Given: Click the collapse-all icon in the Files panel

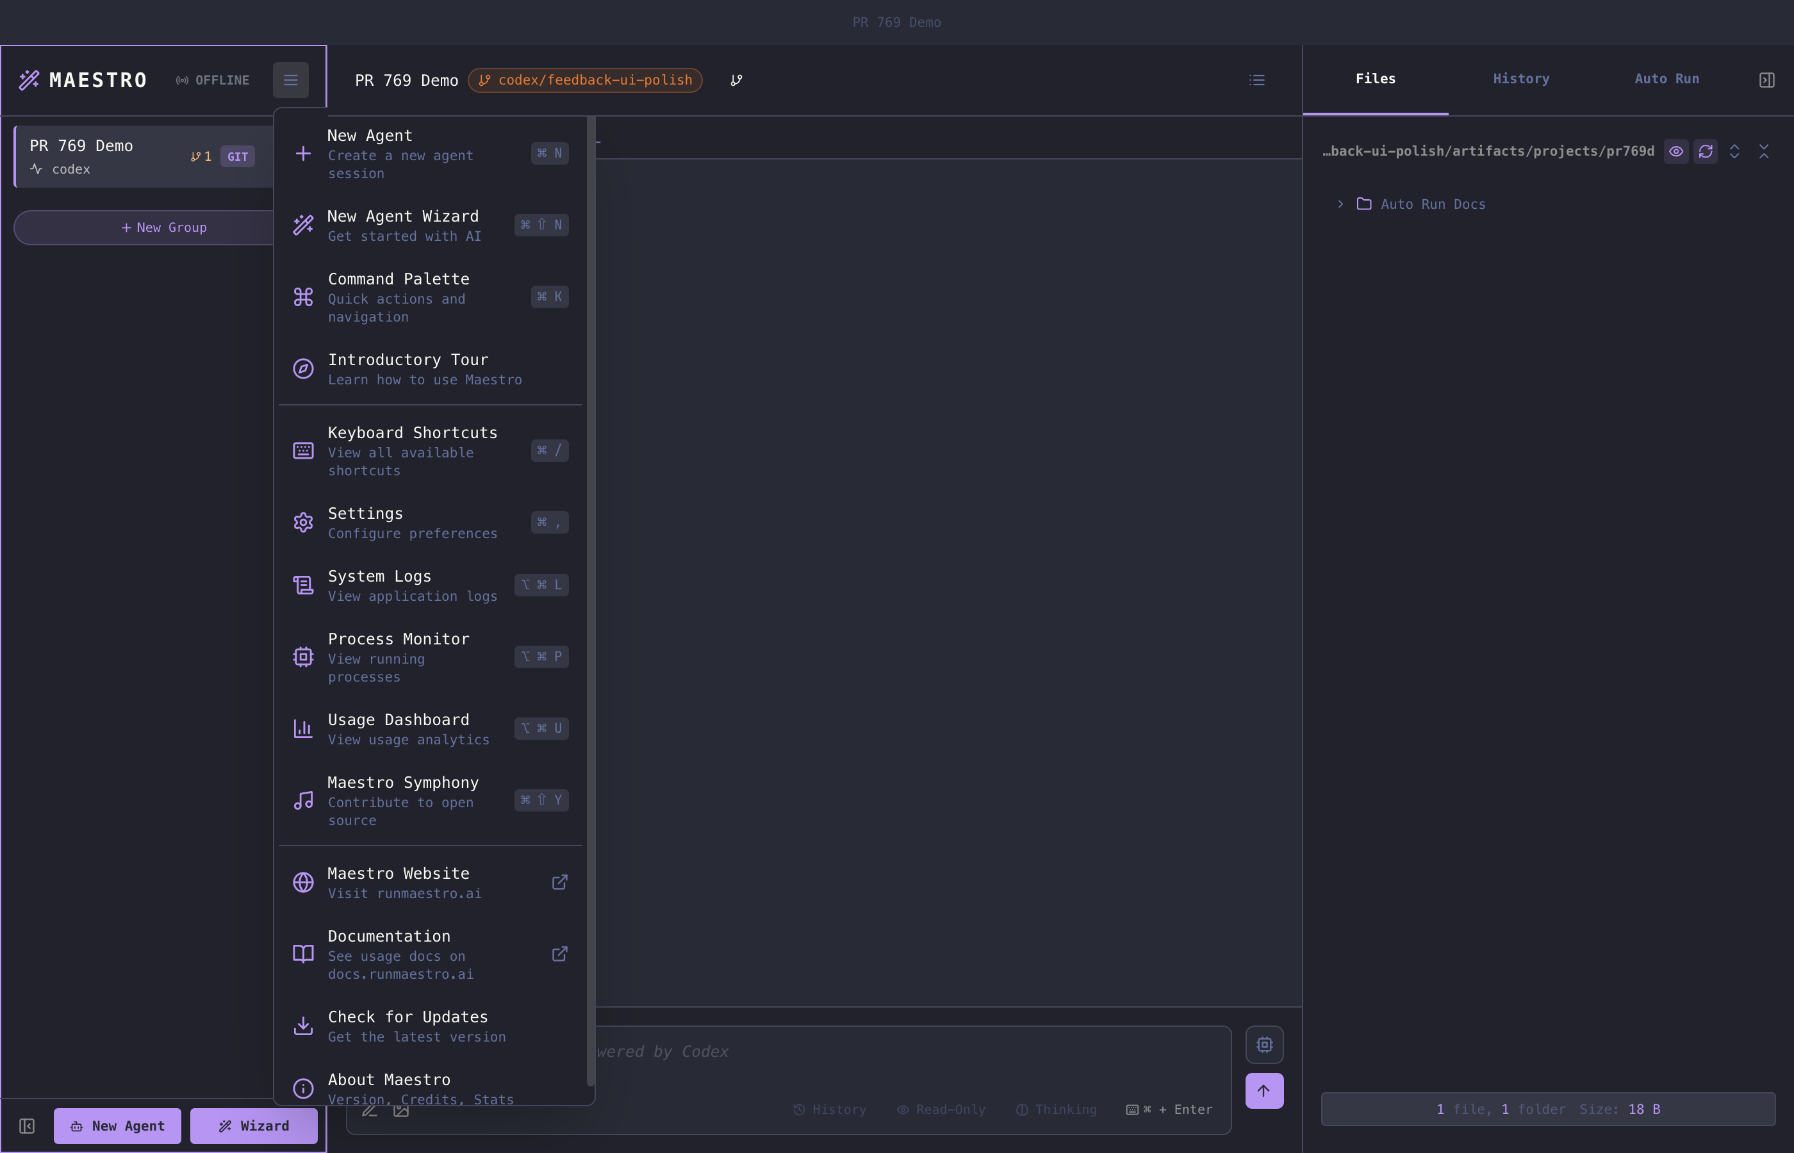Looking at the screenshot, I should coord(1763,151).
